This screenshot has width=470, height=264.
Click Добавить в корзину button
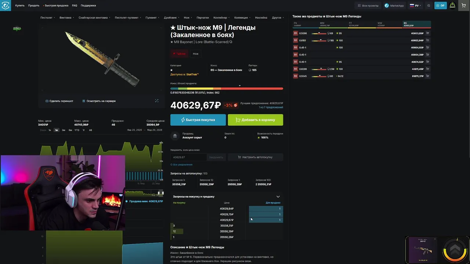(255, 120)
